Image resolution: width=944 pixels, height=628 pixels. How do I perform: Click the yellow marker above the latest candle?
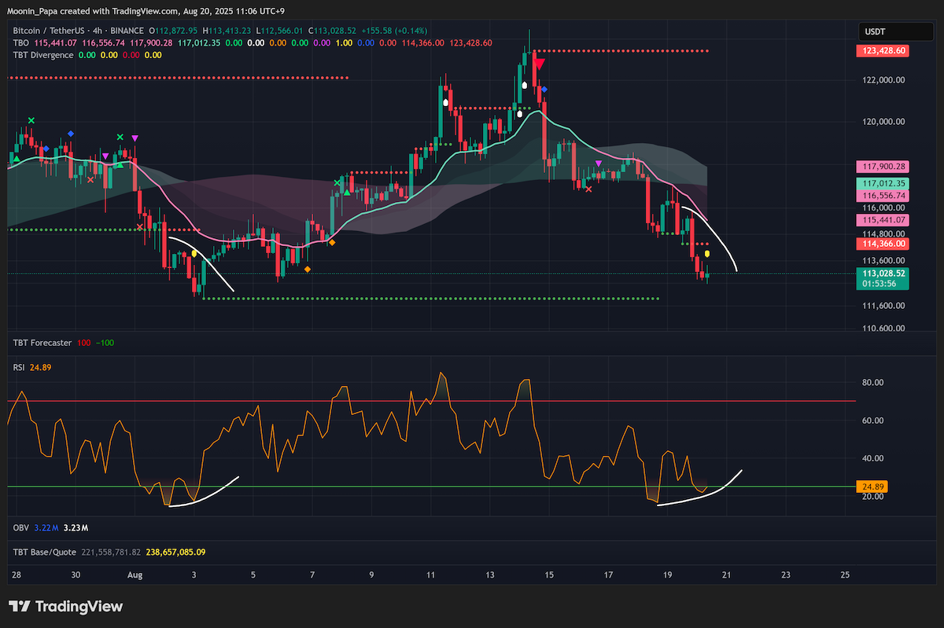707,254
